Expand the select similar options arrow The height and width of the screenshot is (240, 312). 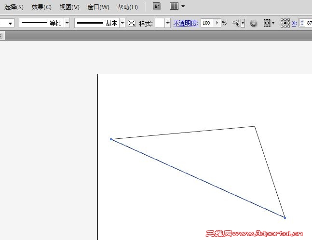coord(243,23)
